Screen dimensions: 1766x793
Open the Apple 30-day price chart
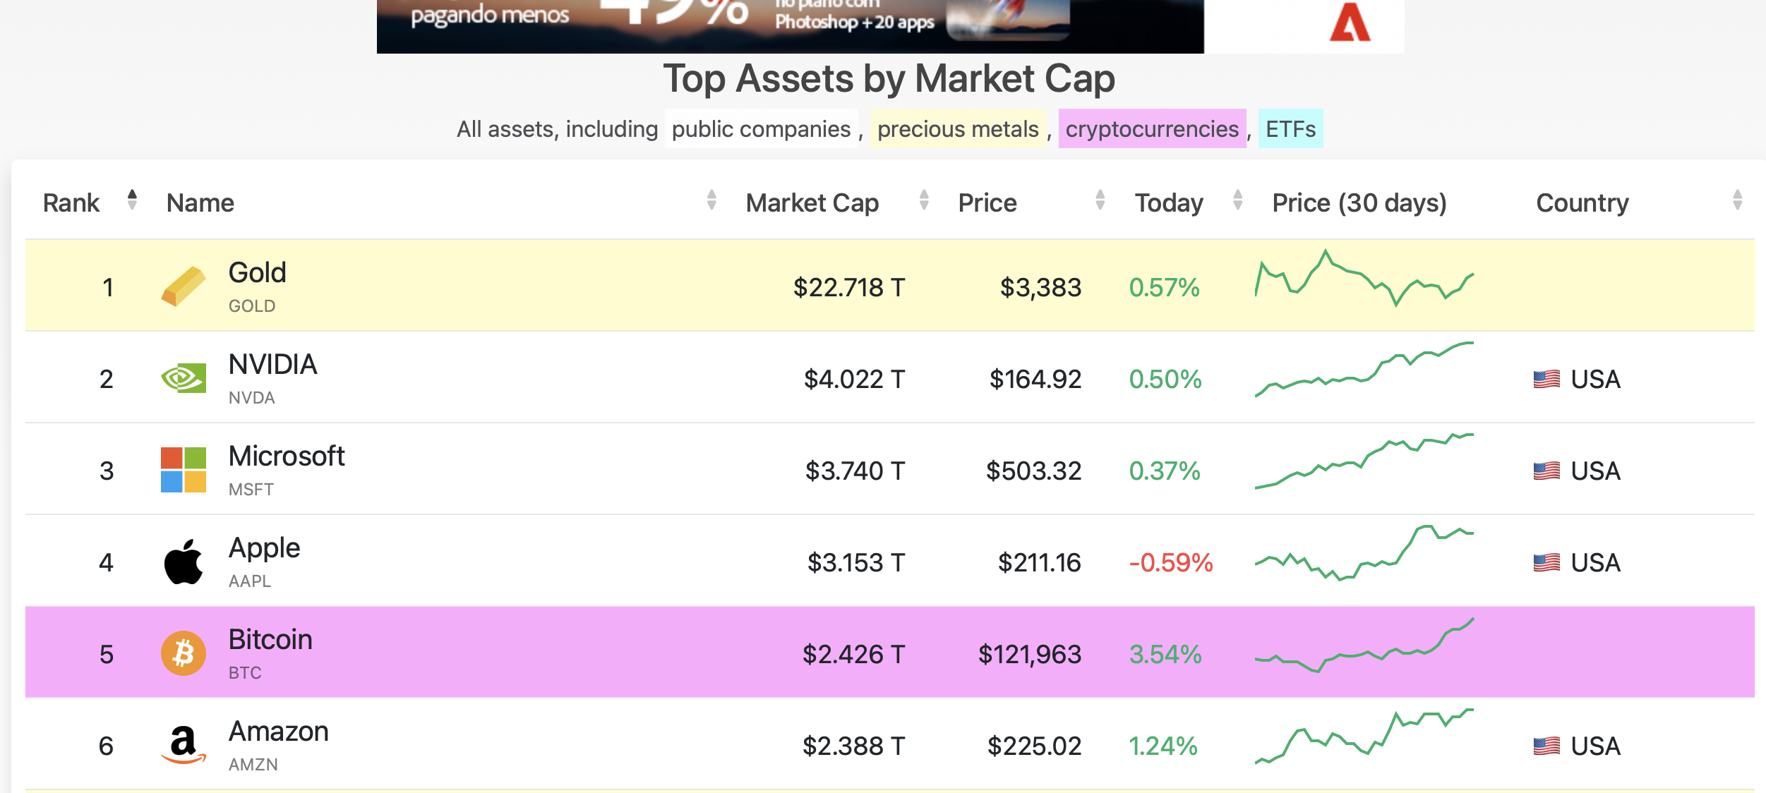pyautogui.click(x=1364, y=553)
